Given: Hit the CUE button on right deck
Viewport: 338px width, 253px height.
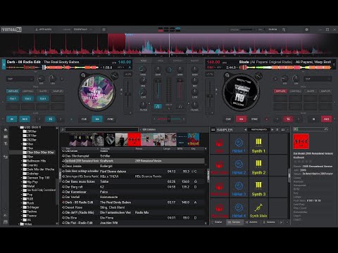Looking at the screenshot, I should pos(228,119).
